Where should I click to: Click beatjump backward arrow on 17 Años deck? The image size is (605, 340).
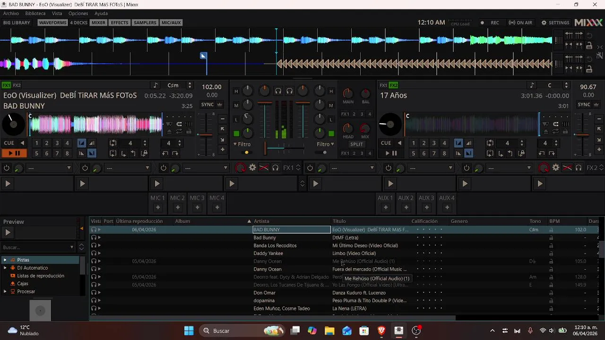tap(542, 153)
